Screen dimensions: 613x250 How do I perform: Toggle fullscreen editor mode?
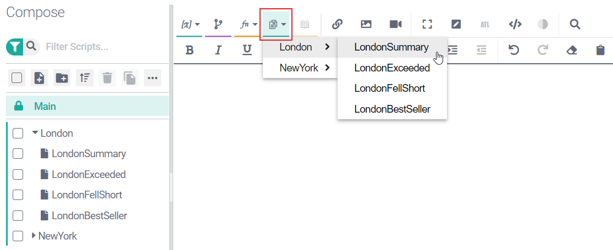click(x=427, y=24)
